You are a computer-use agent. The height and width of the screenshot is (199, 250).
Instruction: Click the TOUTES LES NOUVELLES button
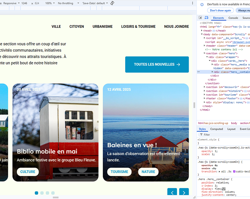(x=157, y=64)
